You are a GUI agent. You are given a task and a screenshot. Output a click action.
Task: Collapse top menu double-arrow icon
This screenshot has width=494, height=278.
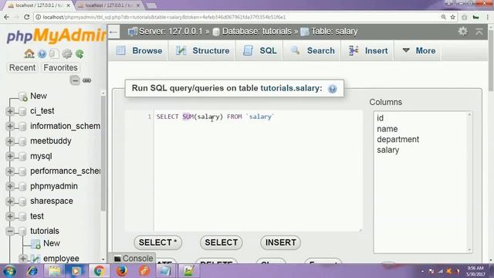[479, 32]
